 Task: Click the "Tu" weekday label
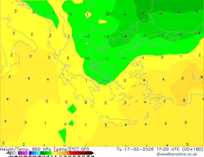click(x=119, y=149)
